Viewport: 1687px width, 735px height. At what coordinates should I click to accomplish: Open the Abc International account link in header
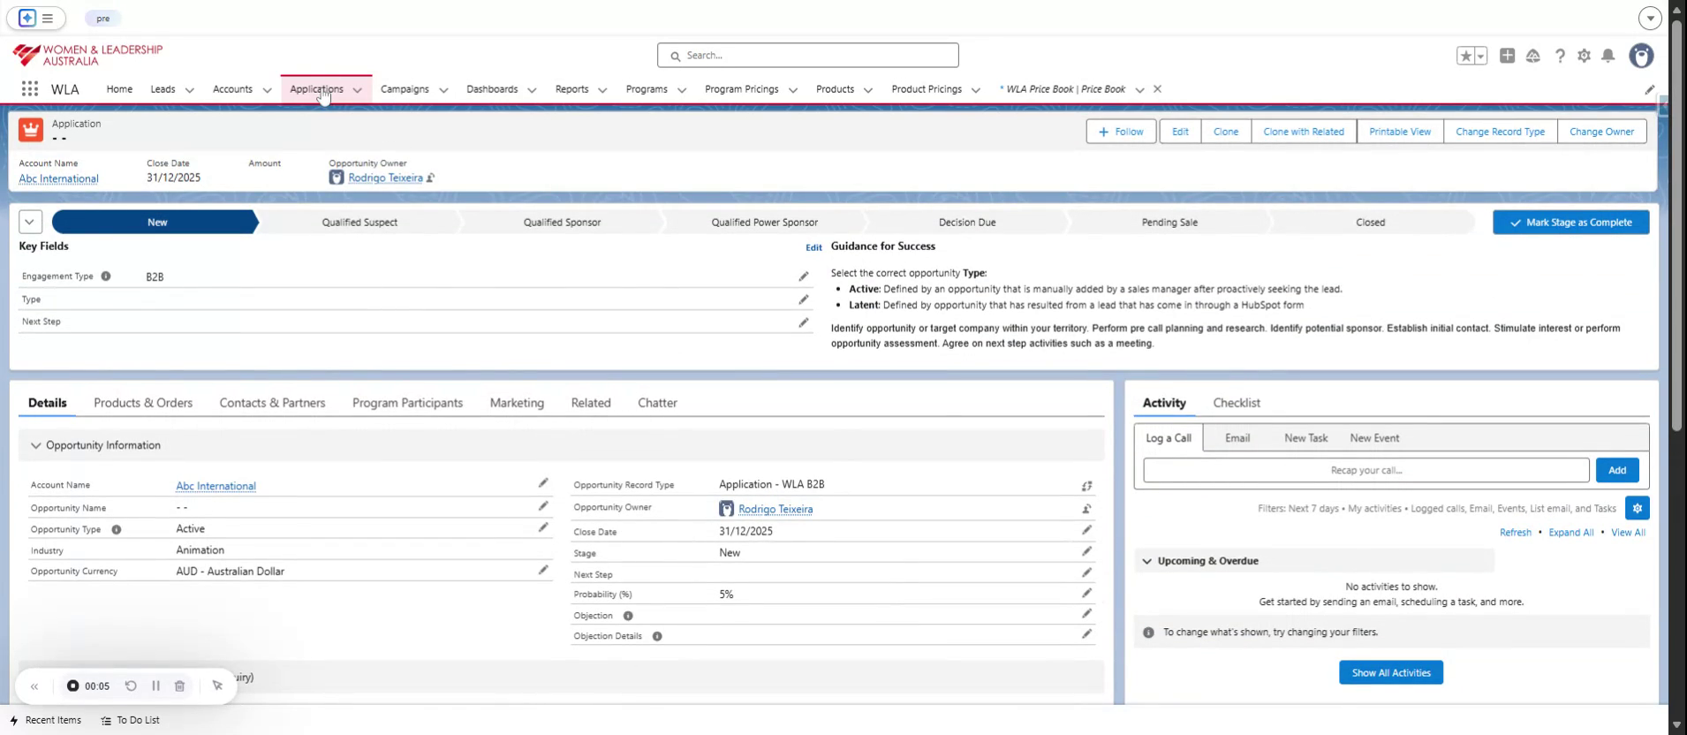[x=58, y=178]
